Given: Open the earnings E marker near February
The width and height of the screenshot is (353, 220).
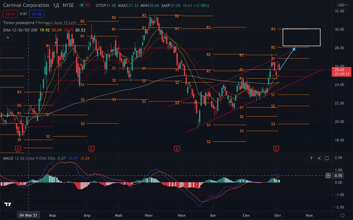Looking at the screenshot, I should tap(18, 149).
